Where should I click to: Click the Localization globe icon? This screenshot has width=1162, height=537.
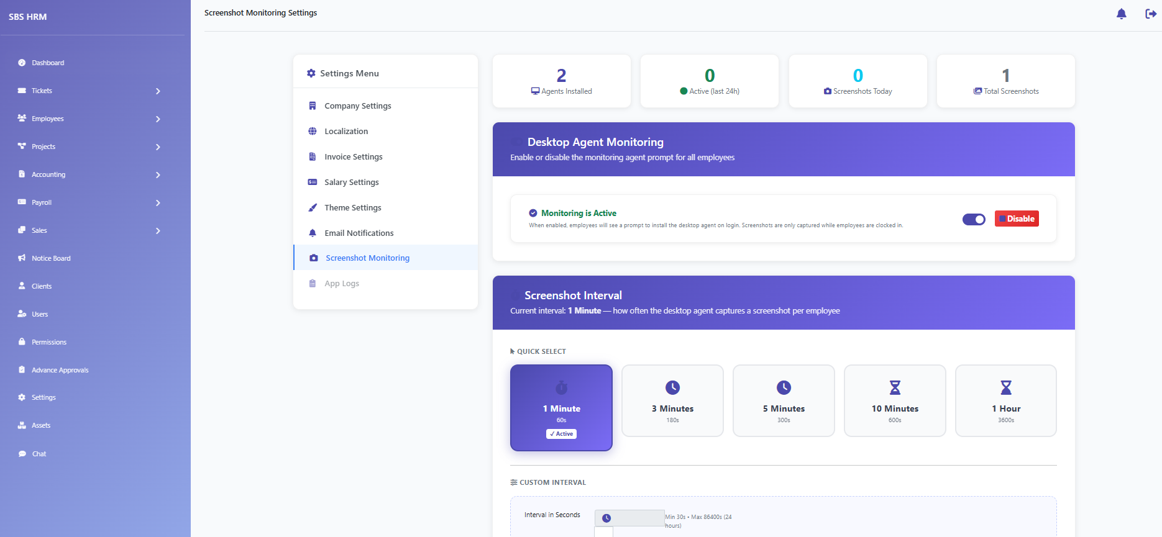(x=313, y=131)
